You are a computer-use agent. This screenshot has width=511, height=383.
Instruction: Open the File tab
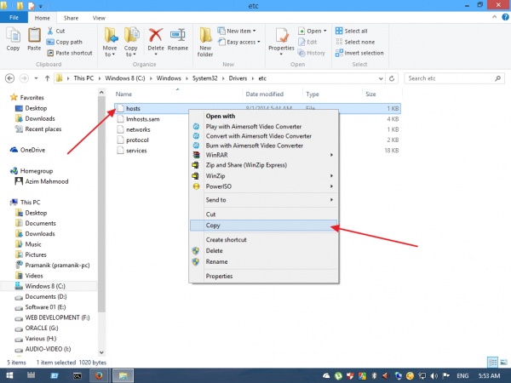(14, 18)
